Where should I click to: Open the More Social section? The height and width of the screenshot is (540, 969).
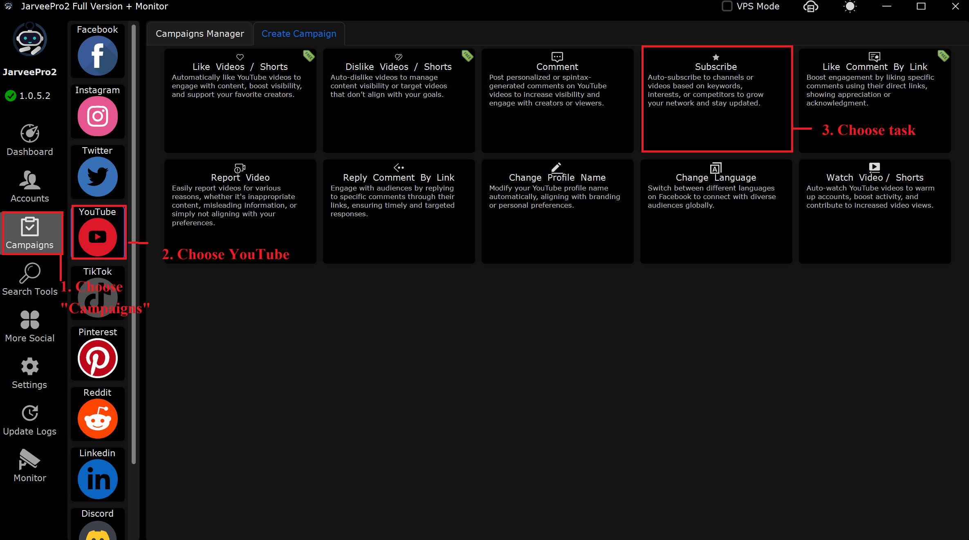click(30, 326)
